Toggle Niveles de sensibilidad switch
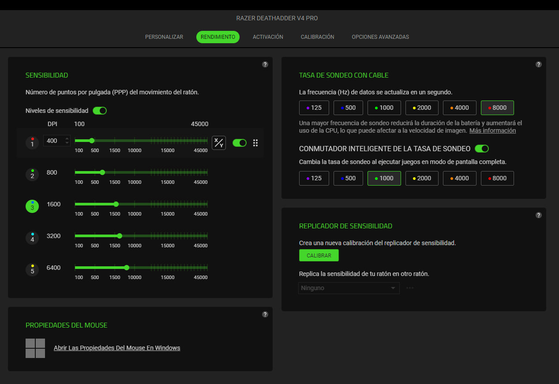 tap(100, 111)
